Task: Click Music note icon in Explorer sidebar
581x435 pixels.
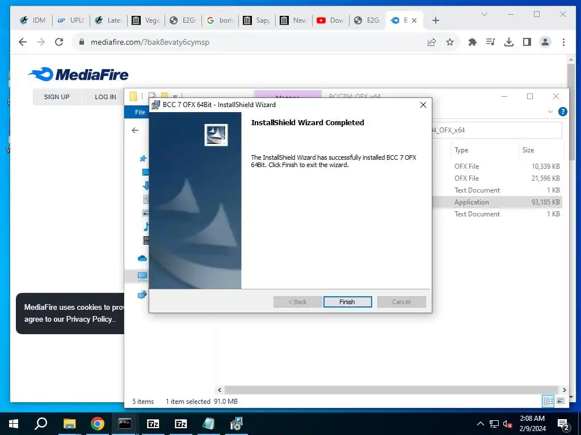Action: click(x=146, y=227)
